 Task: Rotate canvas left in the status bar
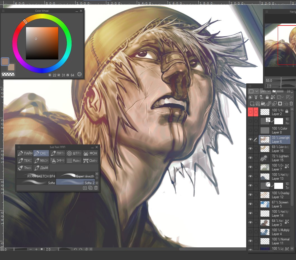[x=75, y=249]
